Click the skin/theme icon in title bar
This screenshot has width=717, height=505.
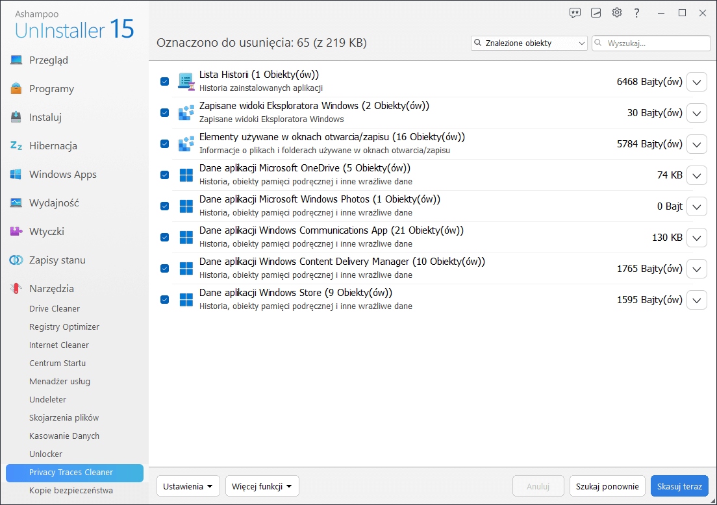coord(596,13)
